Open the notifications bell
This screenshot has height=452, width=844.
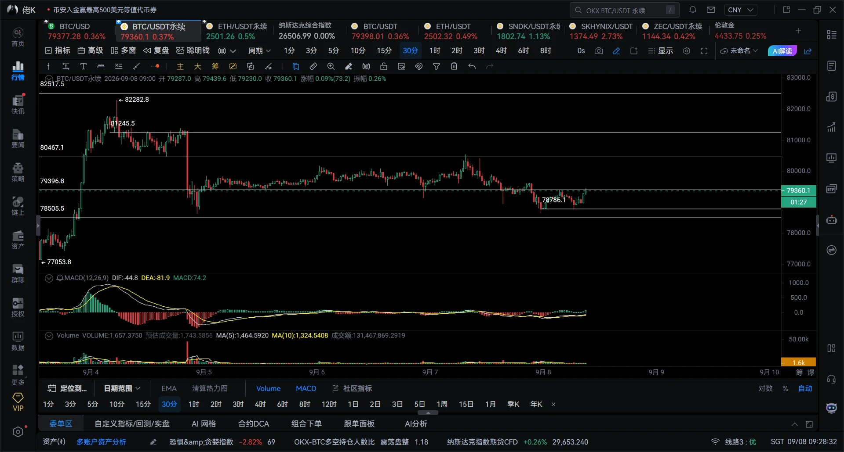(693, 10)
